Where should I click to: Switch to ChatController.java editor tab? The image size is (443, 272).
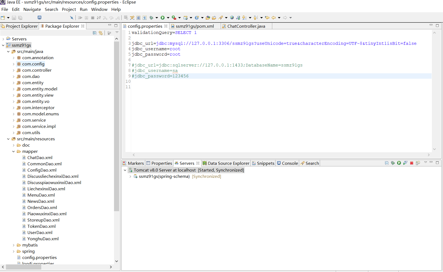point(246,26)
